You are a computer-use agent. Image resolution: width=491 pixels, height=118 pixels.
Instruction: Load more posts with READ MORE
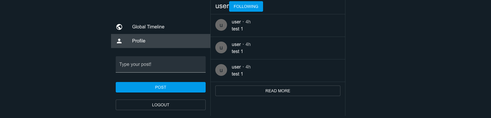tap(278, 91)
